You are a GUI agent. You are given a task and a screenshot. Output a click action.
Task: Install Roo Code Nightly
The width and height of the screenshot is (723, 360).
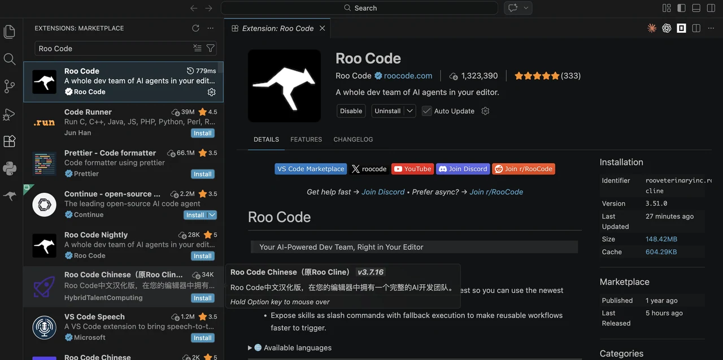coord(203,256)
